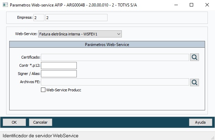Screen dimensions: 215x140
Task: Minimize the Parametros Web-service AFIP window
Action: [176, 5]
